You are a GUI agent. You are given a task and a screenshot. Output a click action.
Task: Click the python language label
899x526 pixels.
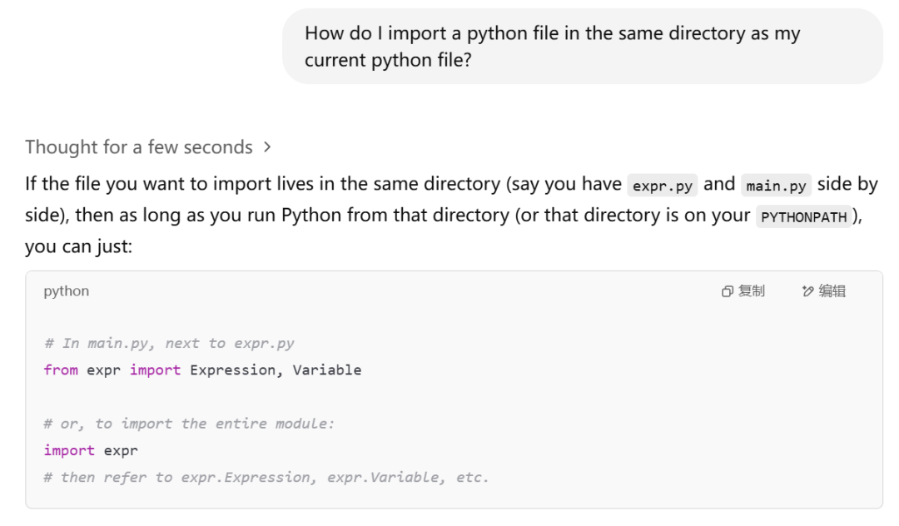67,291
